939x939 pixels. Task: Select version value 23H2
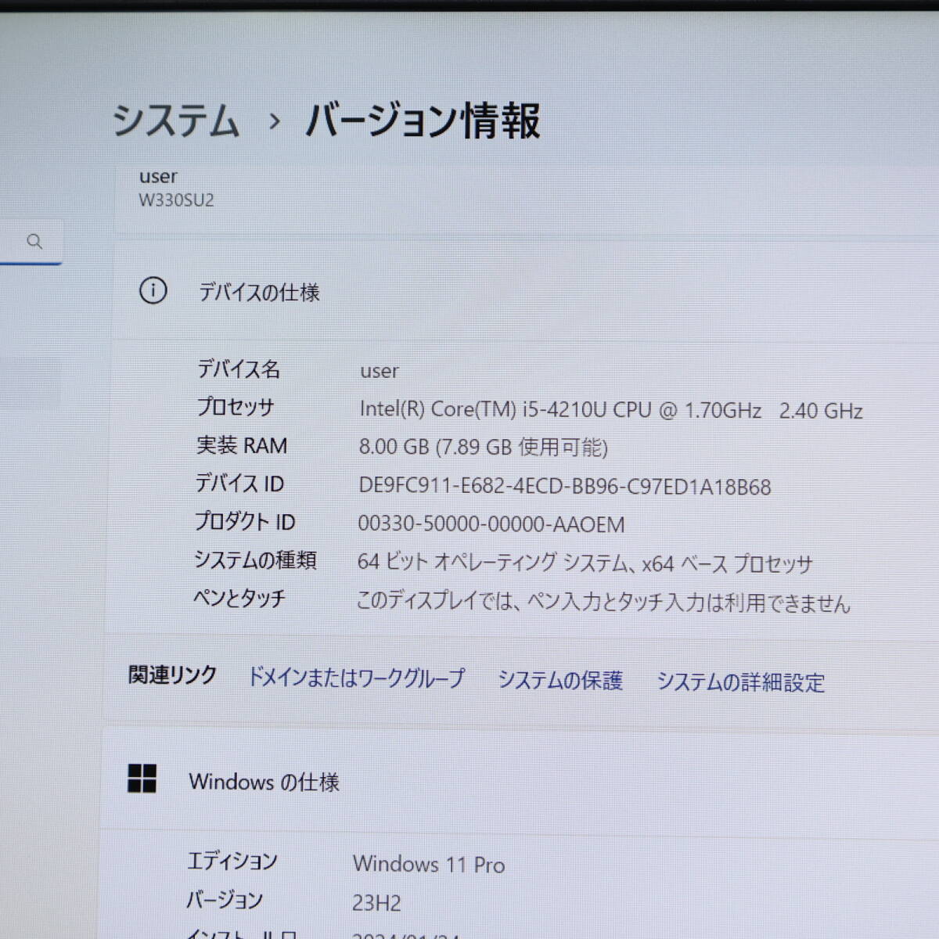[x=376, y=903]
